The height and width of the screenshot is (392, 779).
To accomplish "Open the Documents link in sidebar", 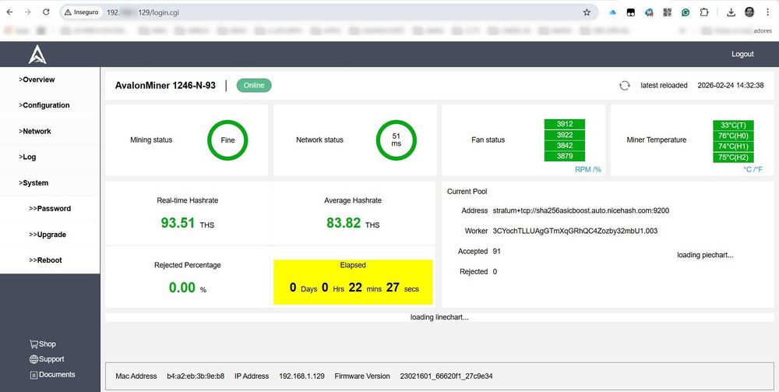I will (52, 375).
